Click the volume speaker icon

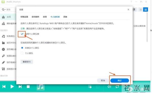(x=109, y=86)
